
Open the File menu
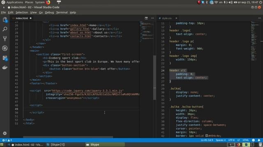[3, 13]
